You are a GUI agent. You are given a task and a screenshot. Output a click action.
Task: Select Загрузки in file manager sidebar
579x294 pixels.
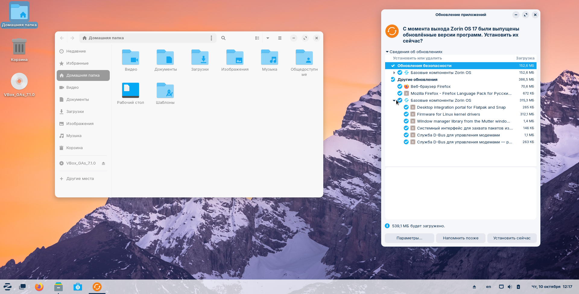pos(83,112)
